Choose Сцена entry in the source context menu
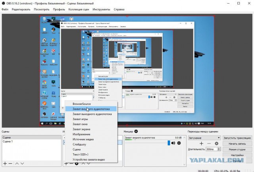The image size is (254, 172). (91, 149)
